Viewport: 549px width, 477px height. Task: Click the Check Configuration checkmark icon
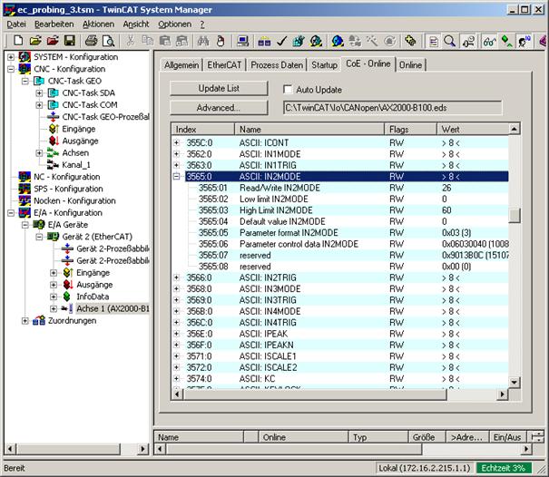point(282,41)
